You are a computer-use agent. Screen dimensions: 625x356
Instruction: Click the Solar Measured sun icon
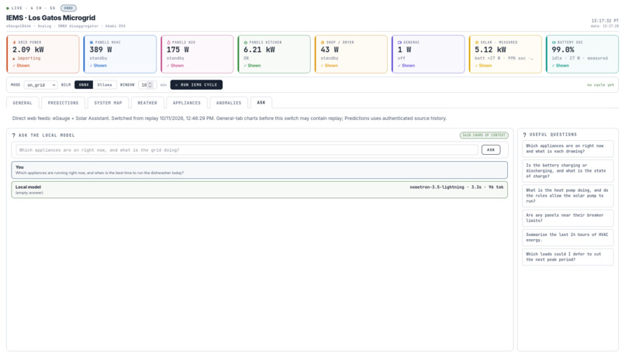[477, 42]
